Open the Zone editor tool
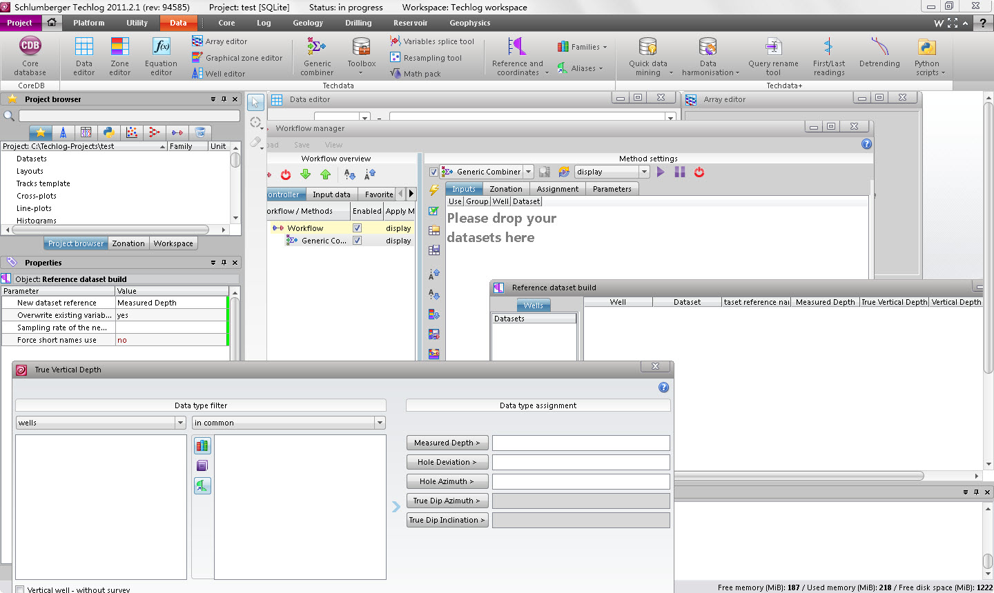The image size is (994, 593). click(x=119, y=56)
